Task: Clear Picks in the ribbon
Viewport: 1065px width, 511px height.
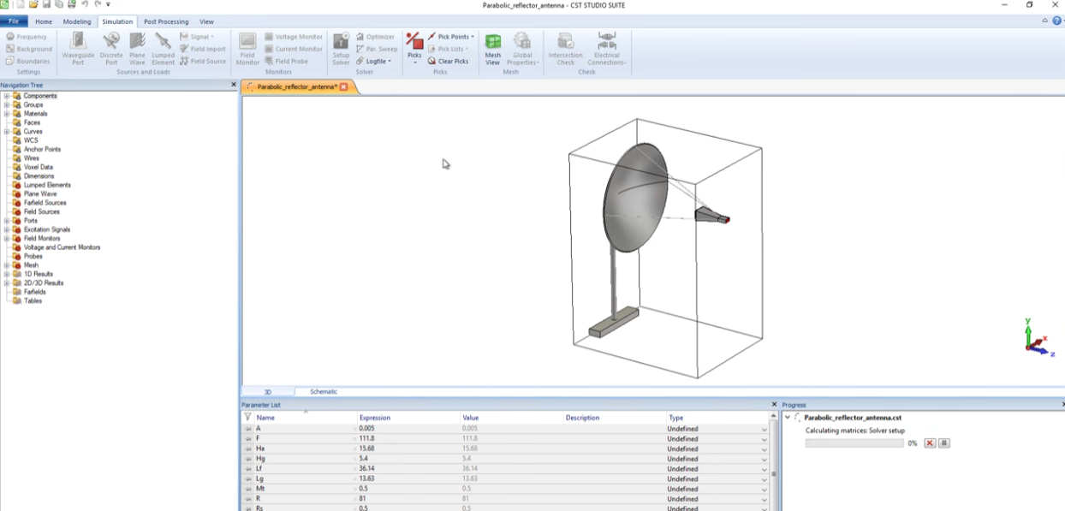Action: click(449, 61)
